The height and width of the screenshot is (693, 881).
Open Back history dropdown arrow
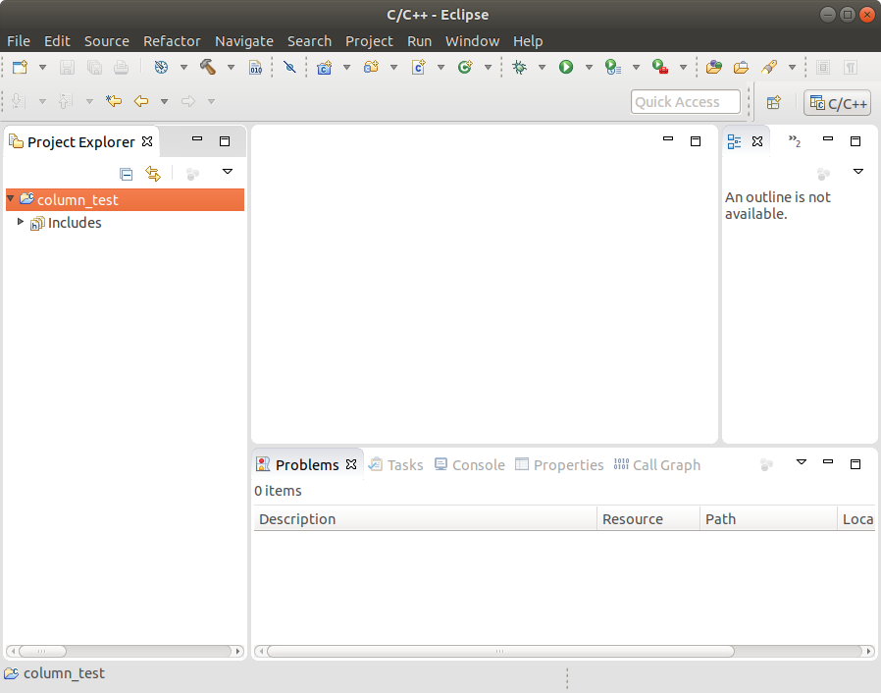click(x=164, y=102)
